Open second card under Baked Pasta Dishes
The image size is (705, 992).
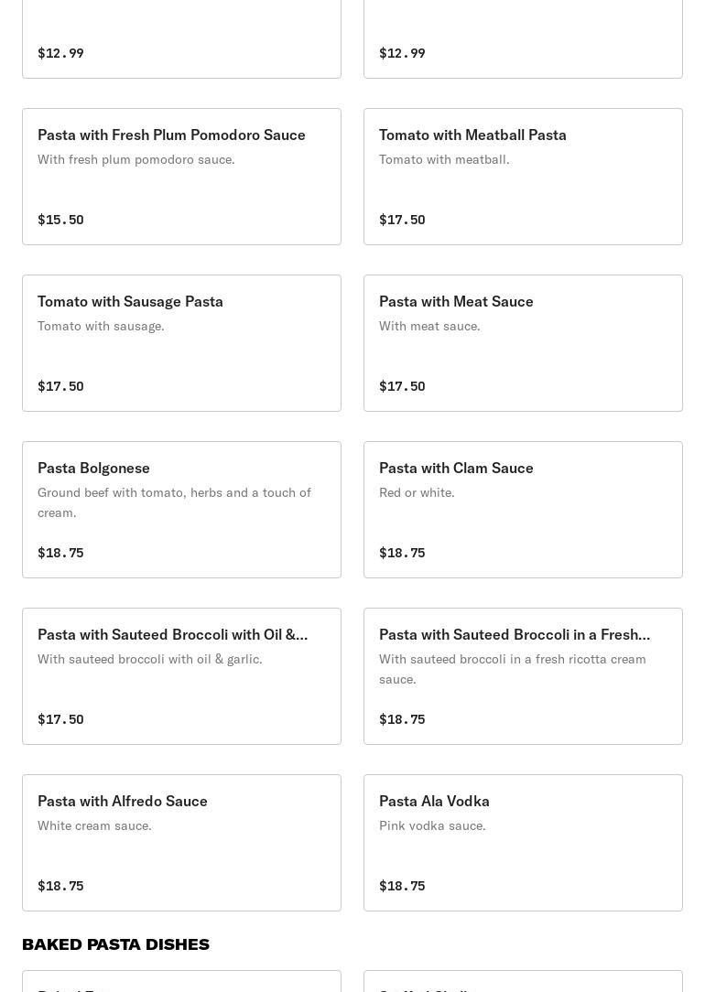523,982
